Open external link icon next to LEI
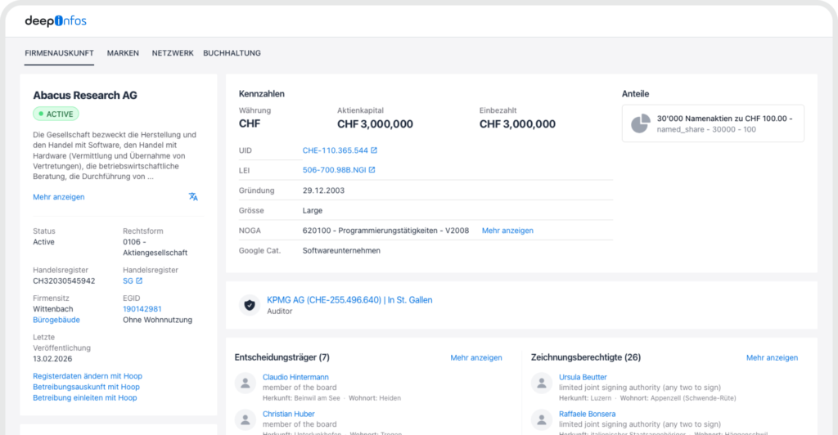The image size is (838, 435). tap(372, 170)
